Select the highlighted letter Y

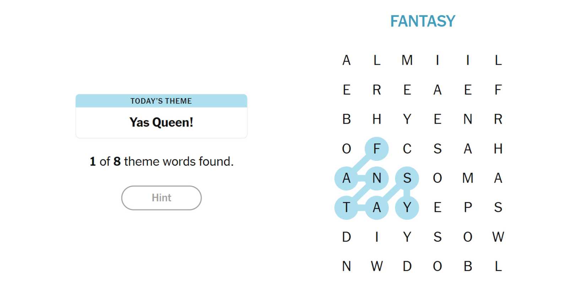(407, 207)
